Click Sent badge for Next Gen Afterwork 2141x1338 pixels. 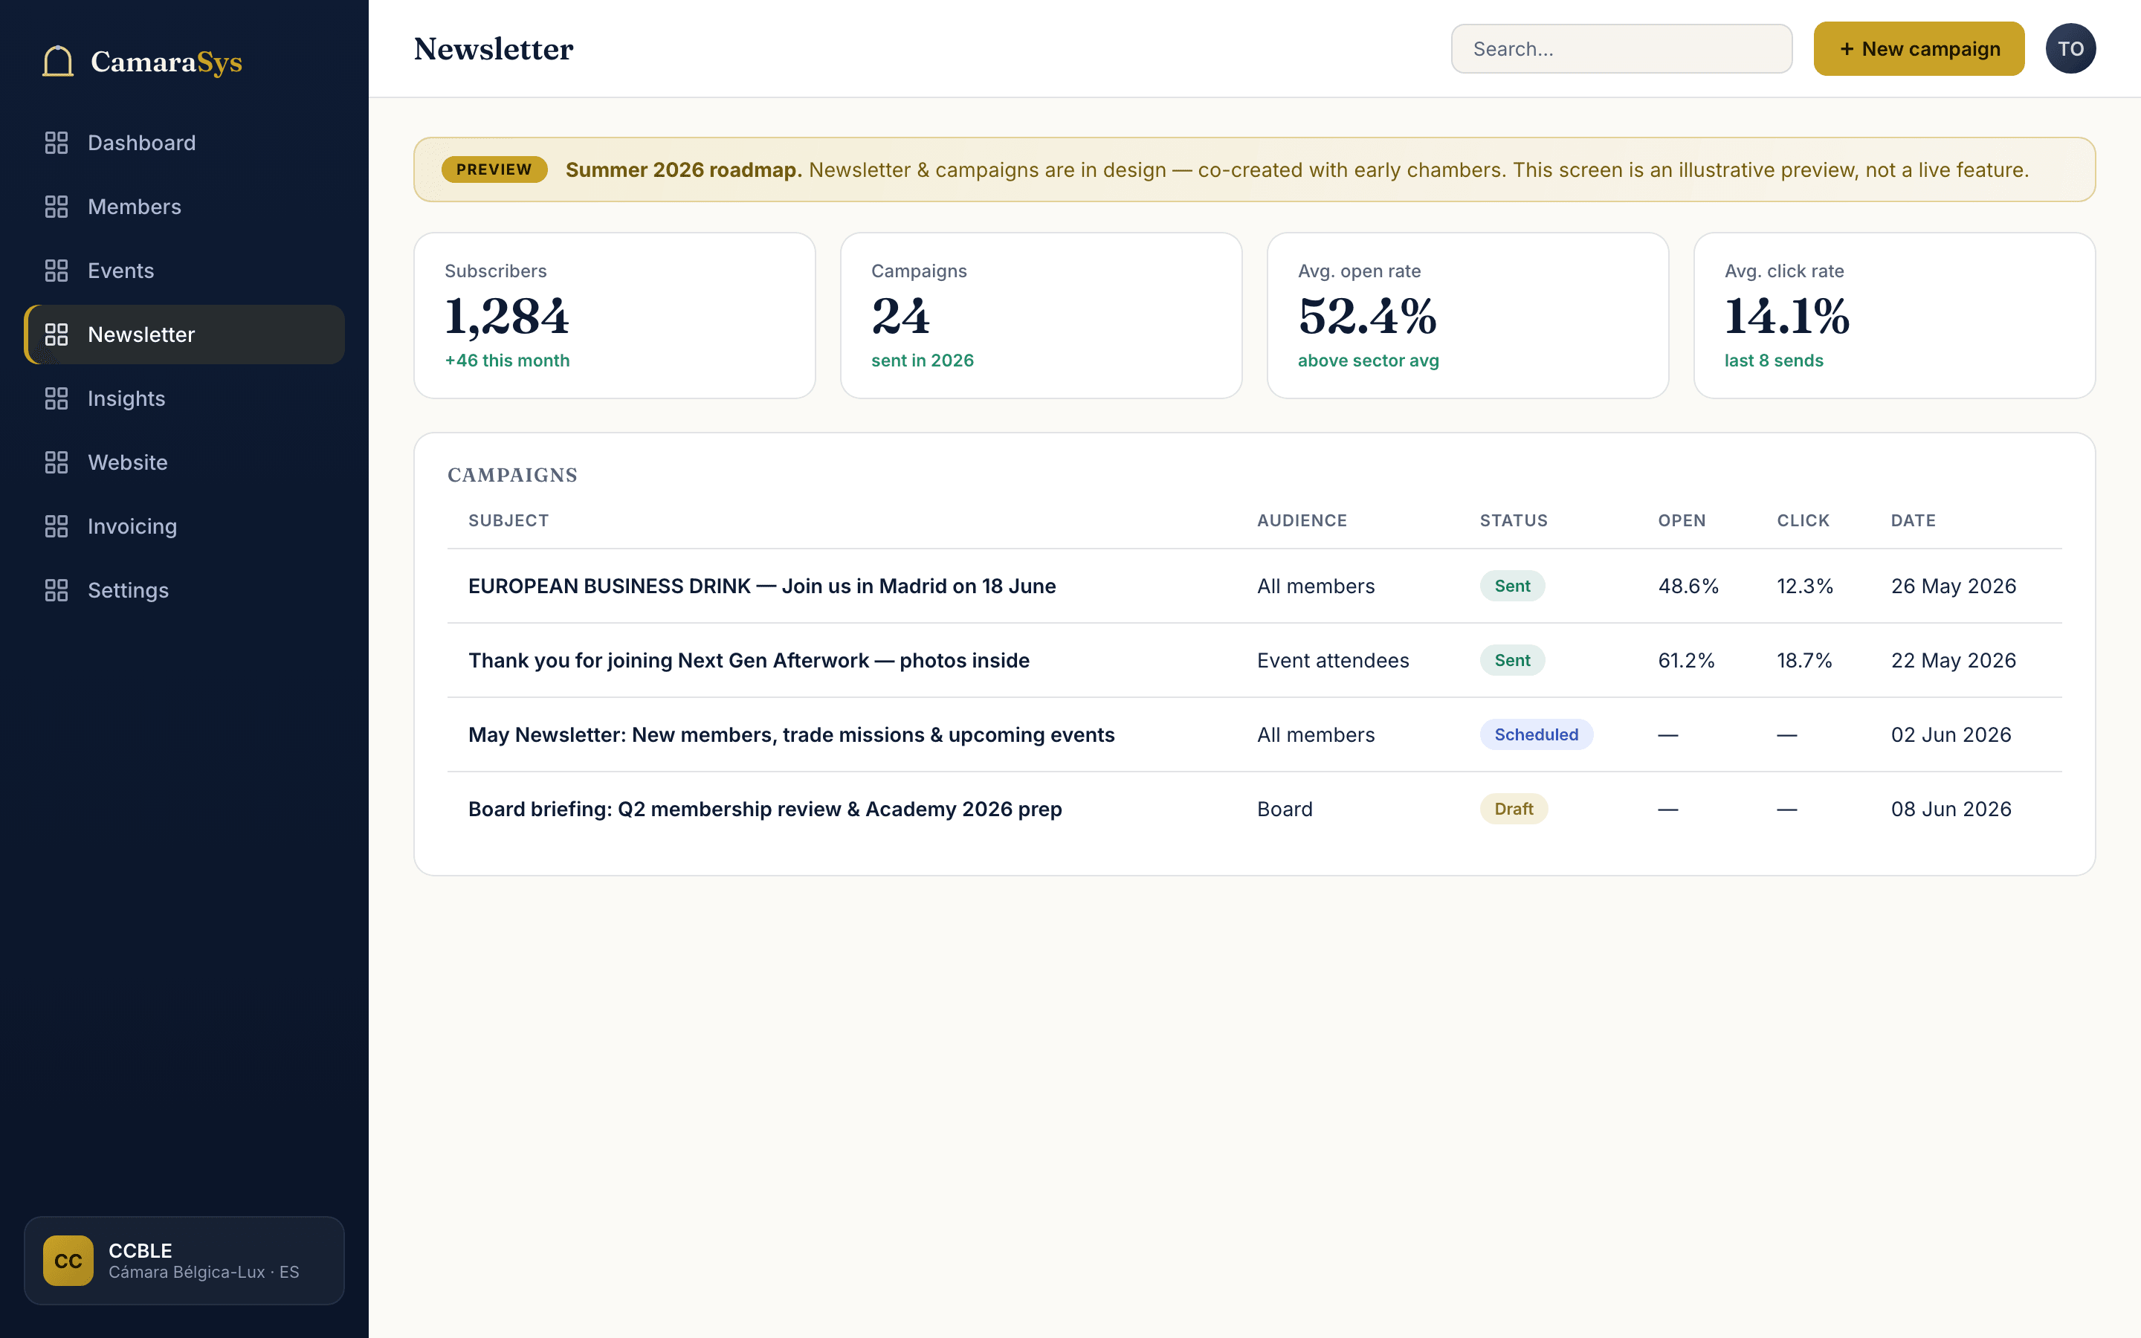(x=1512, y=660)
